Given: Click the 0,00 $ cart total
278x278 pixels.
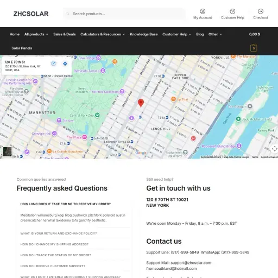Looking at the screenshot, I should pyautogui.click(x=255, y=34).
